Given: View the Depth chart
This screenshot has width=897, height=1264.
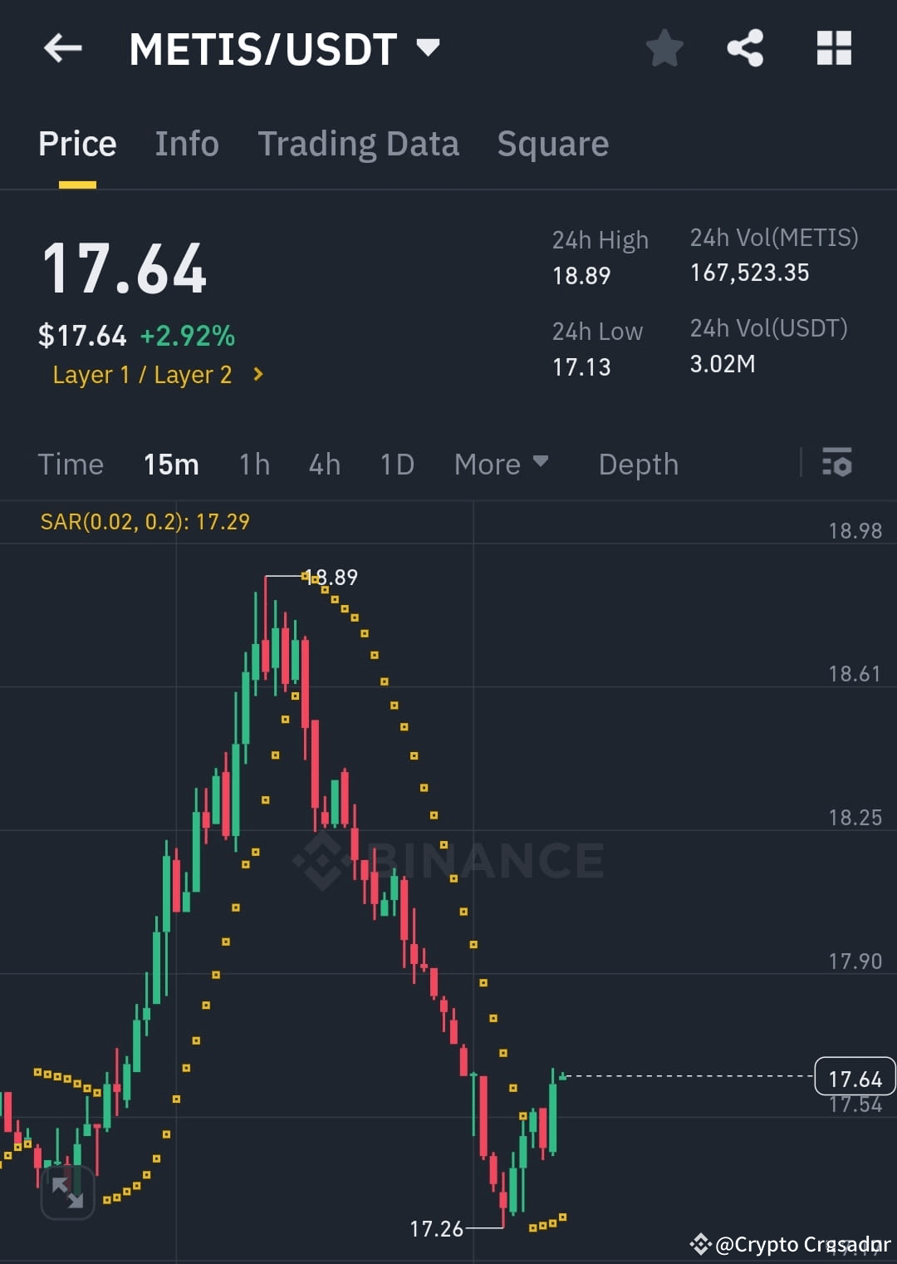Looking at the screenshot, I should click(x=638, y=464).
